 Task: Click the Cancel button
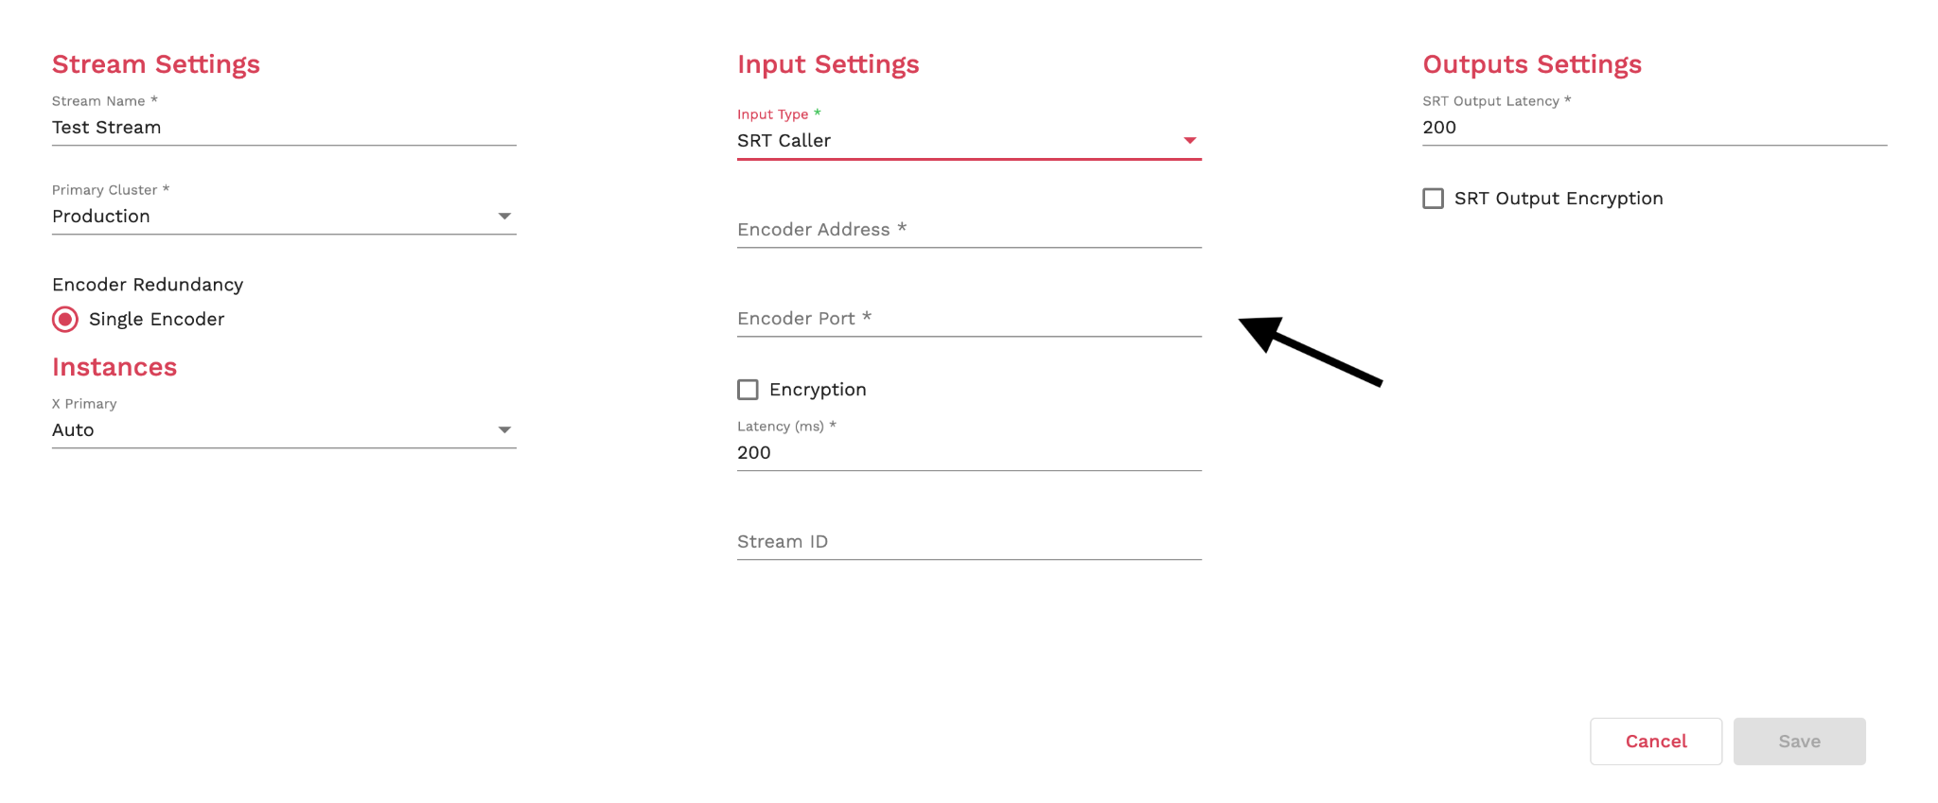(1655, 742)
